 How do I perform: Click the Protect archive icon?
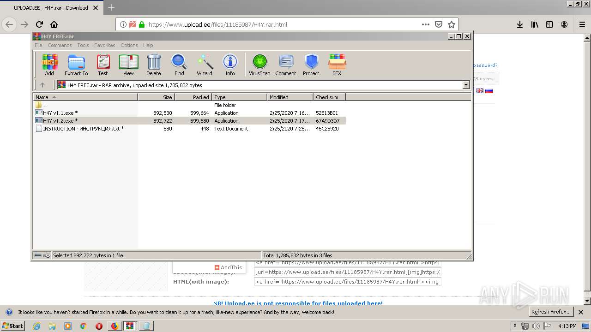(x=311, y=65)
